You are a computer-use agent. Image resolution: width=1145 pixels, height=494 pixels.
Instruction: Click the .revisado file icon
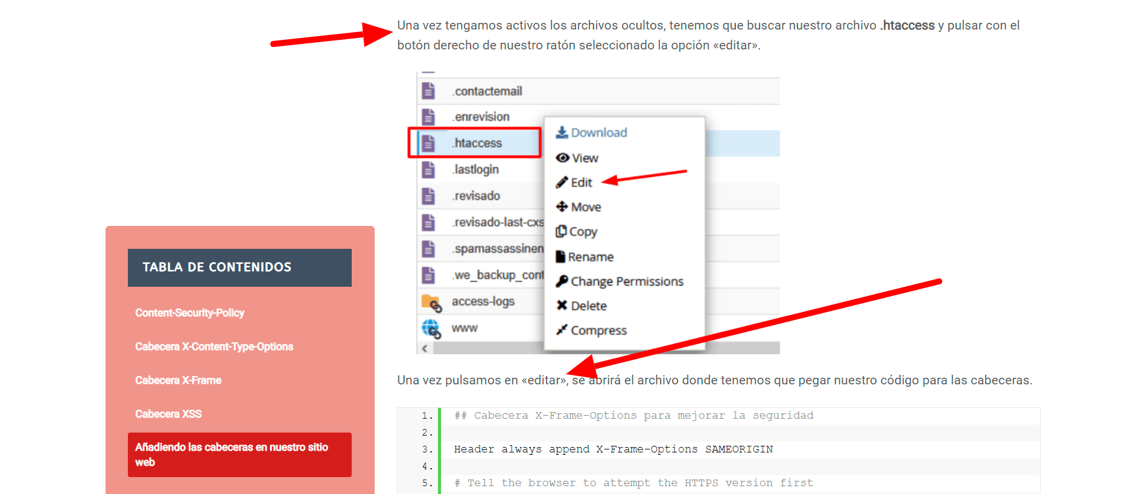point(428,196)
